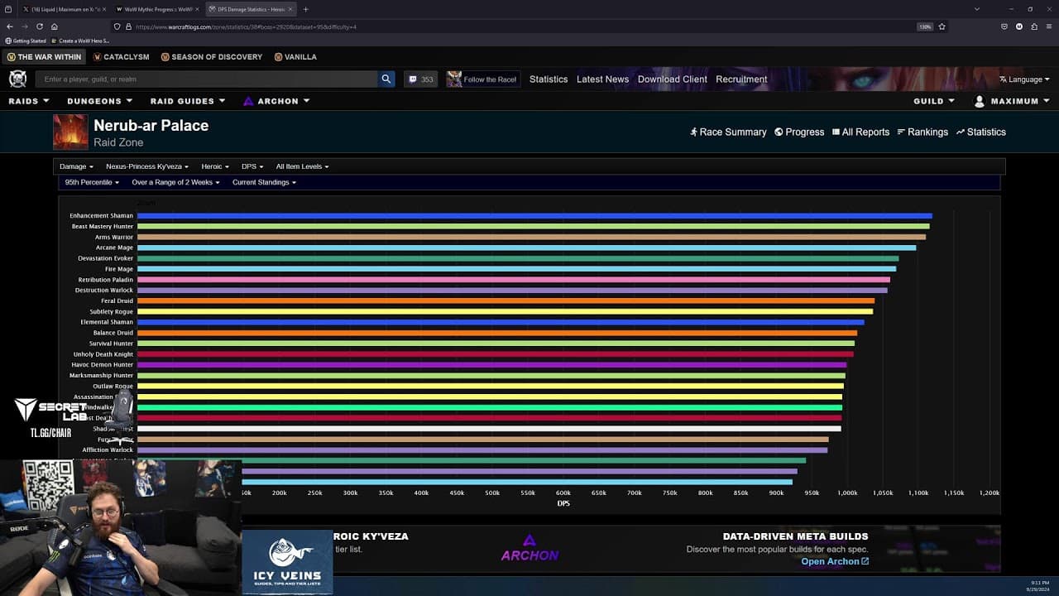Open the Twitch 353 streams indicator

(420, 79)
